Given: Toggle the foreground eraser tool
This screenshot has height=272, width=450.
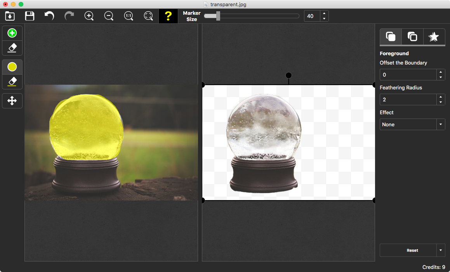Looking at the screenshot, I should pyautogui.click(x=12, y=48).
